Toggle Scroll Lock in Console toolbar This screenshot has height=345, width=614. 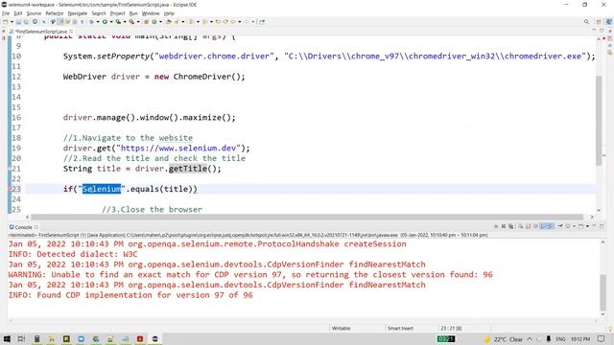(529, 226)
